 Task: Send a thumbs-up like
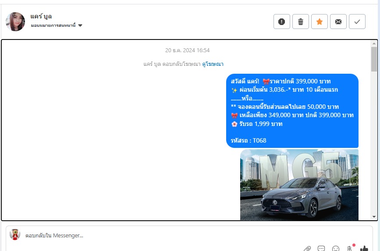[x=364, y=248]
